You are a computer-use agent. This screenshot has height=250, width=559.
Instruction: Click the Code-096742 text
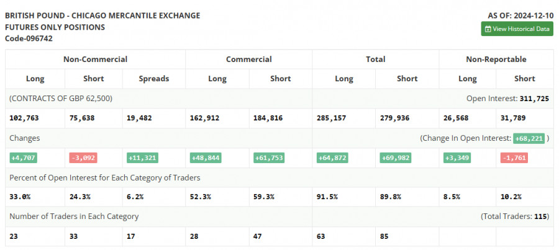point(29,38)
